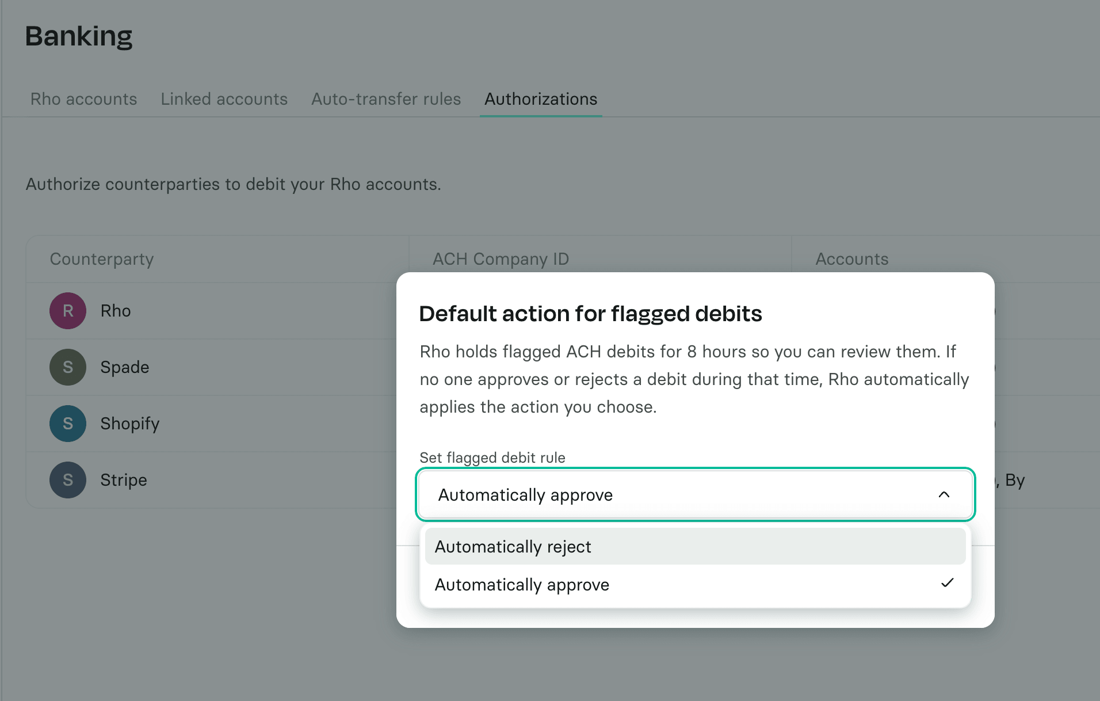Image resolution: width=1100 pixels, height=701 pixels.
Task: Click the Rho counterparty avatar
Action: coord(68,311)
